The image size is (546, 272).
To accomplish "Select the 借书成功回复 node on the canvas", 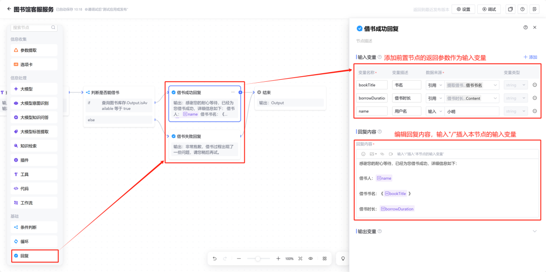I will click(x=205, y=103).
